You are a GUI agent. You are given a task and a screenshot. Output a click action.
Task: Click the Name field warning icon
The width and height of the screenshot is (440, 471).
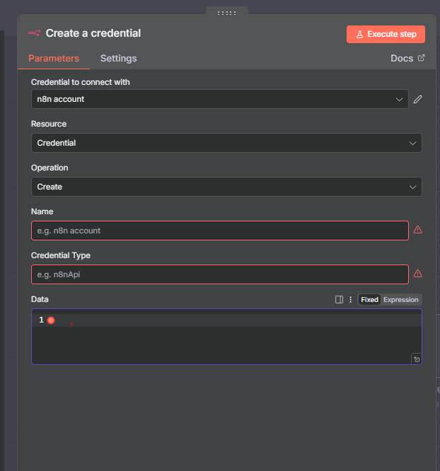tap(417, 230)
